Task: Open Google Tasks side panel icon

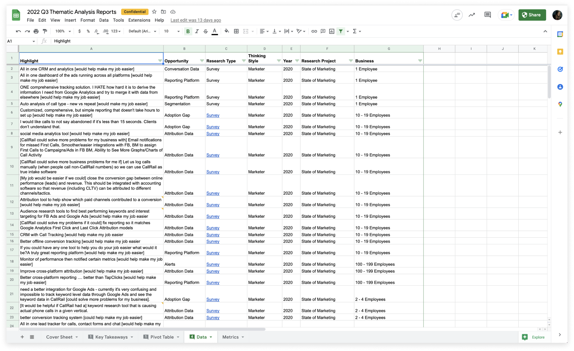Action: pyautogui.click(x=560, y=69)
